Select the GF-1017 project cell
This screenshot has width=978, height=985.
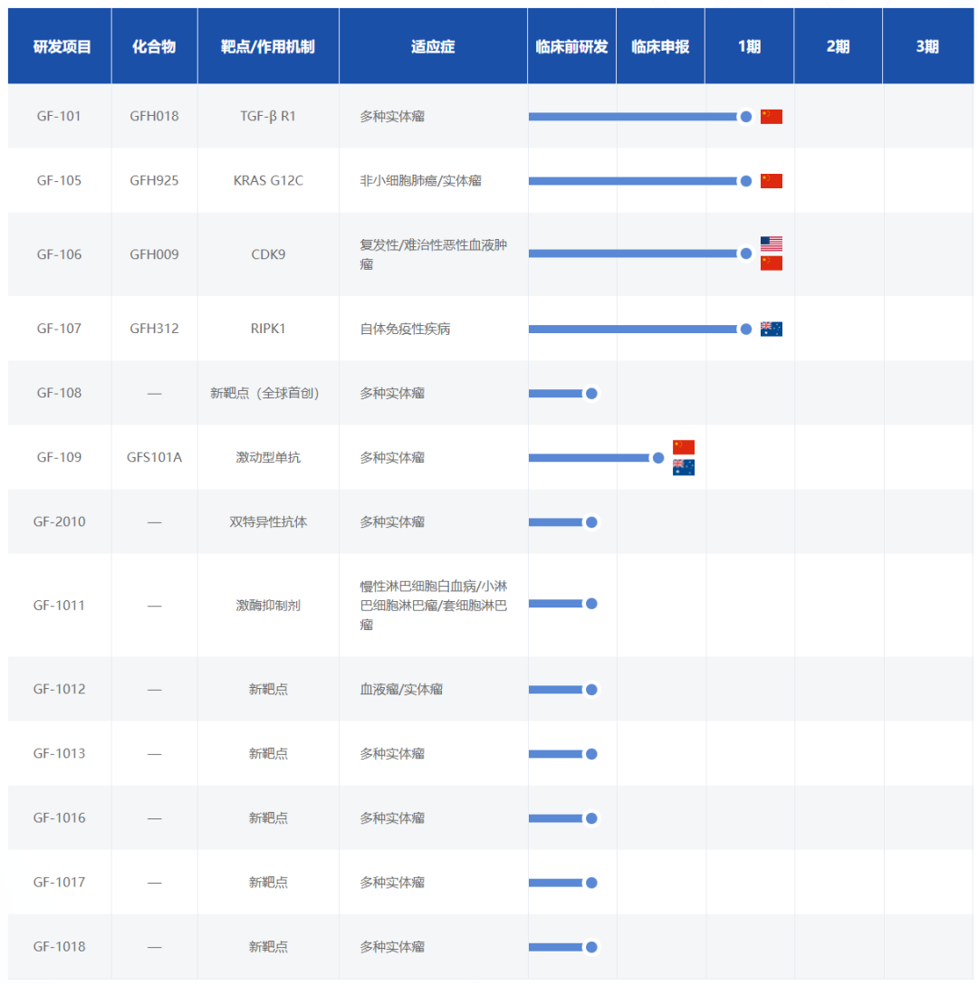click(x=59, y=883)
